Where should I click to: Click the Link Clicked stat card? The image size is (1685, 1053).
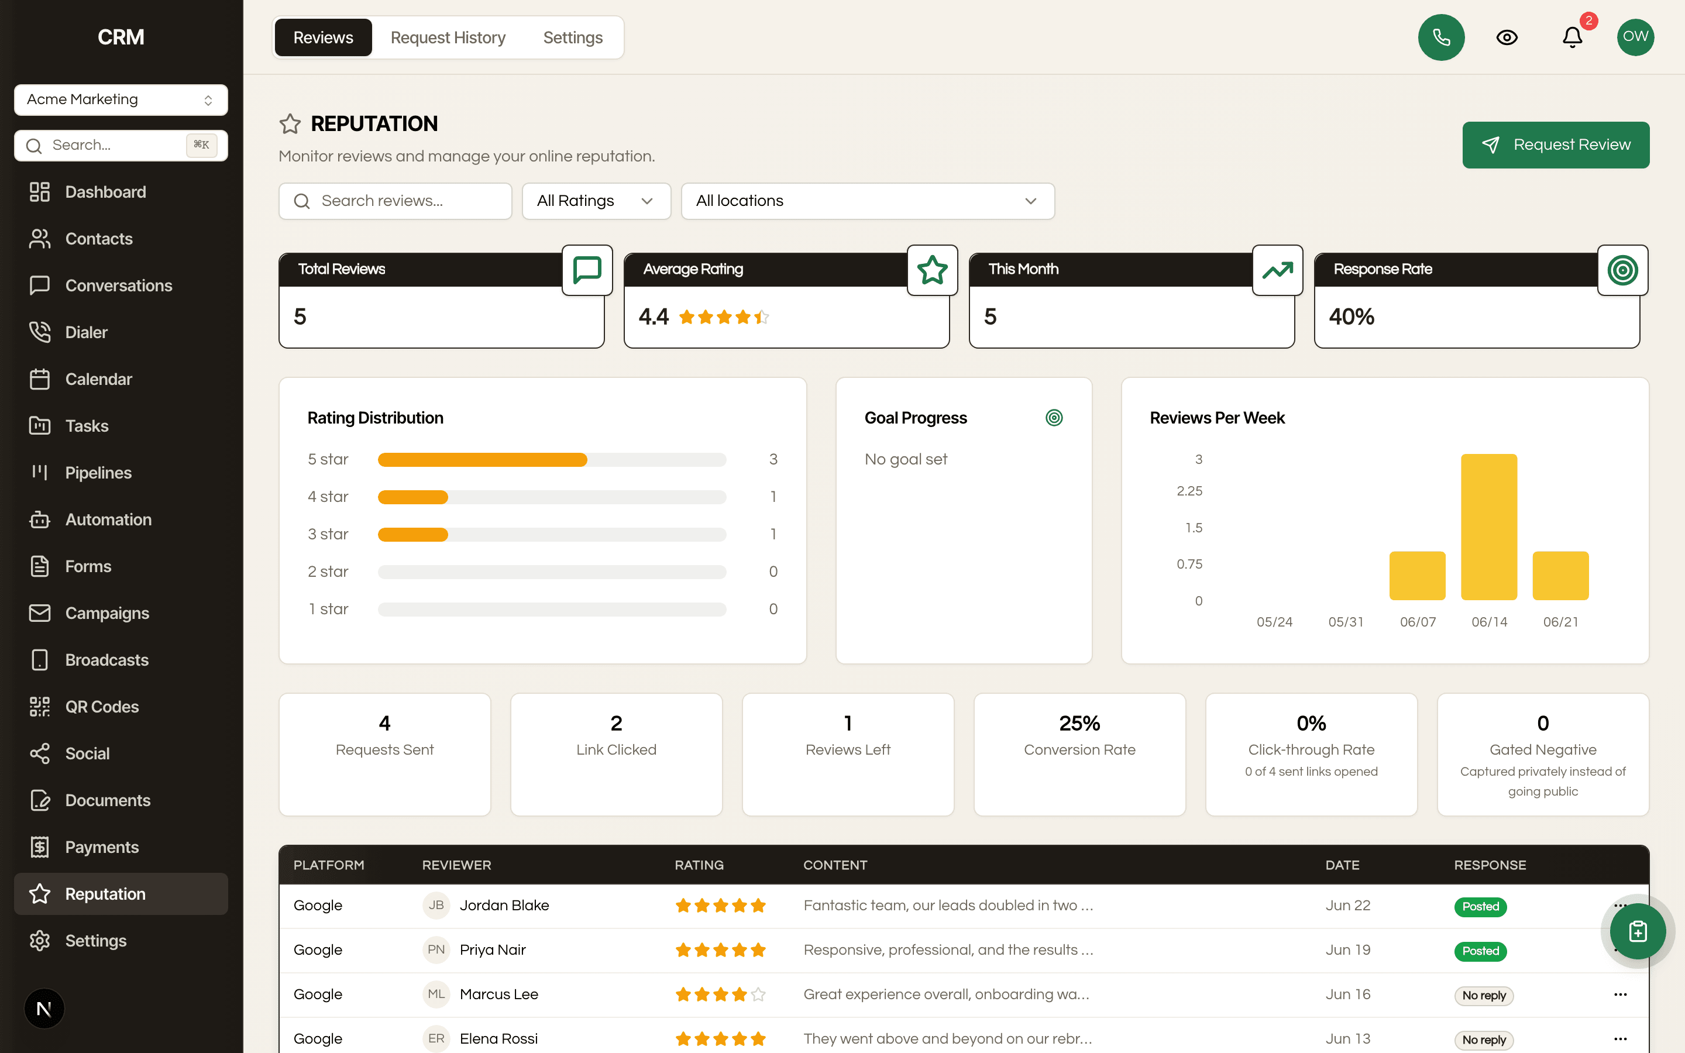point(616,754)
